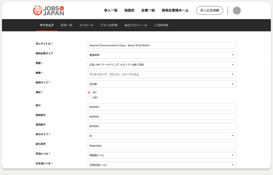Open the 求人一覧 navigation link
This screenshot has width=273, height=175.
111,10
